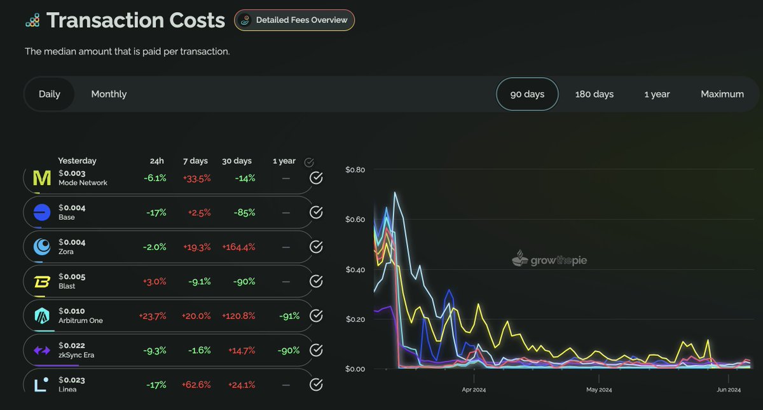Viewport: 763px width, 410px height.
Task: Select the 180 days time range
Action: 594,93
